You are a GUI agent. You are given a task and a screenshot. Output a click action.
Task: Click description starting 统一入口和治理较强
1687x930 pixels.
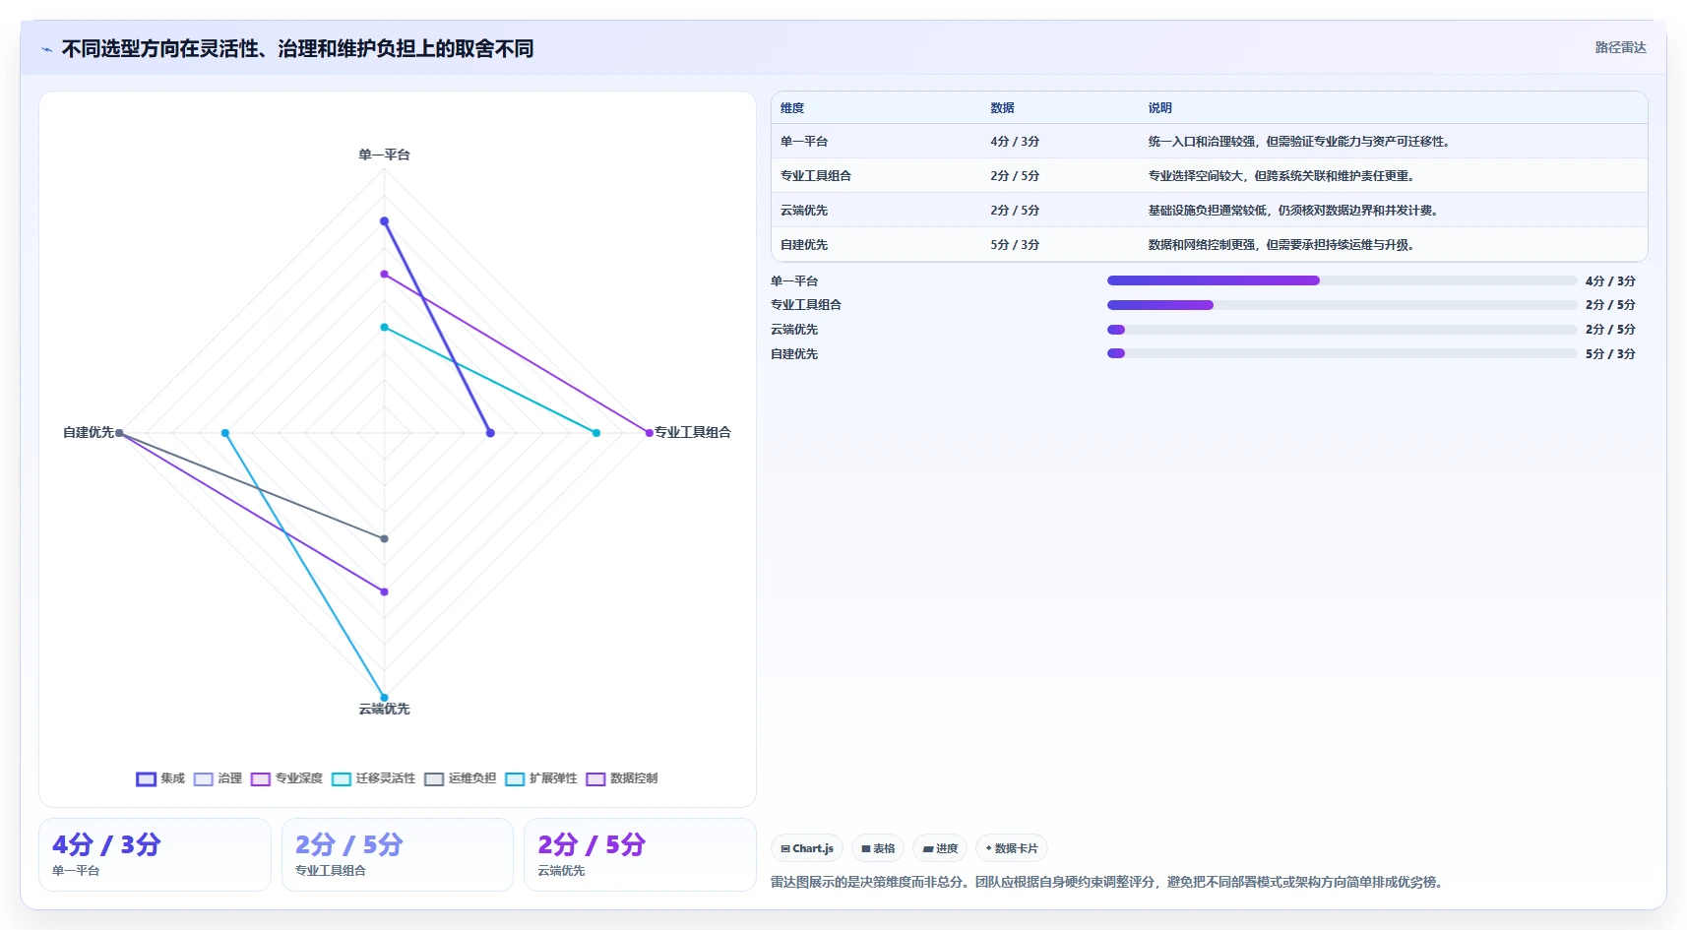coord(1300,142)
